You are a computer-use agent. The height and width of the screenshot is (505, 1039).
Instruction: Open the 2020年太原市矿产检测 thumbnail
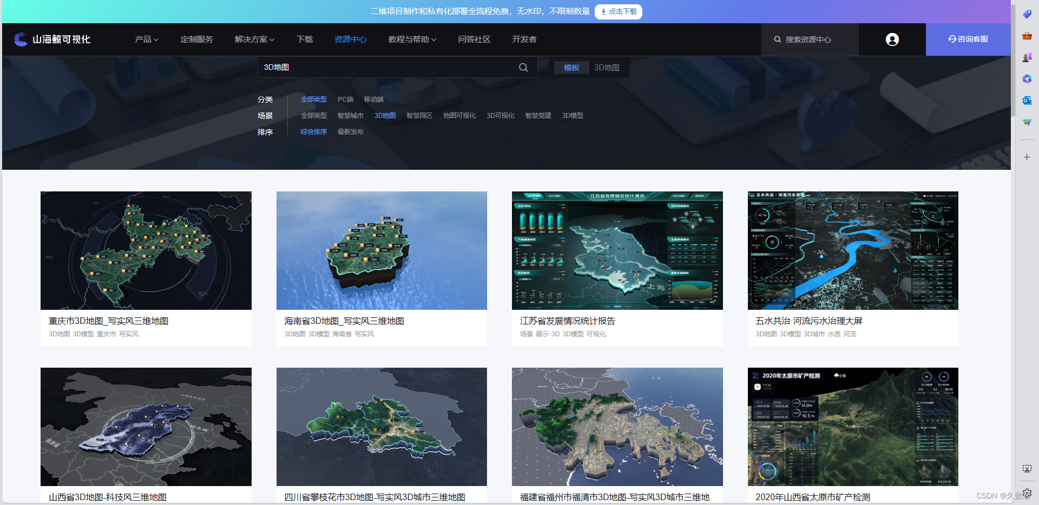(853, 427)
